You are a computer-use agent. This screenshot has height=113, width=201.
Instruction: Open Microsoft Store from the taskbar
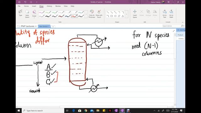tap(79, 110)
